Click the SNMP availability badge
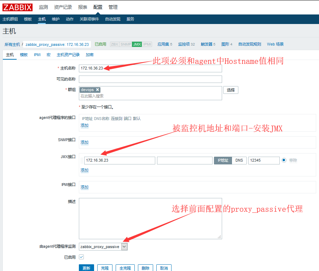 click(x=126, y=44)
